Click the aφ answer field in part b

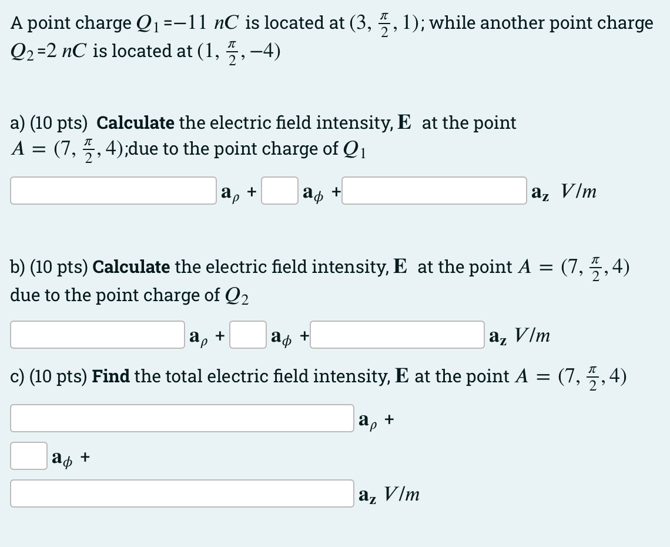(247, 335)
